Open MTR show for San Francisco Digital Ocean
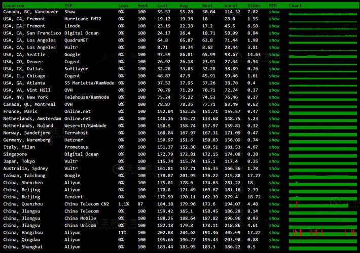 pyautogui.click(x=274, y=33)
